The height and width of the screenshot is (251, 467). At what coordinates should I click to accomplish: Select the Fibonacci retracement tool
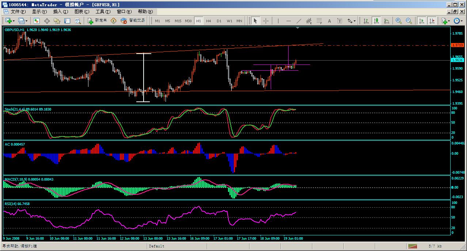[x=319, y=21]
